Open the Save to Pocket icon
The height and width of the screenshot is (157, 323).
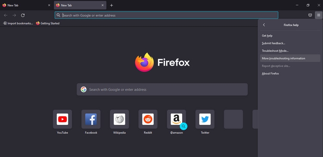click(310, 15)
